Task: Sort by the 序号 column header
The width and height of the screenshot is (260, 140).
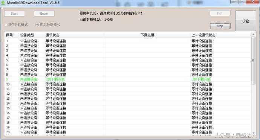Action: coord(9,35)
